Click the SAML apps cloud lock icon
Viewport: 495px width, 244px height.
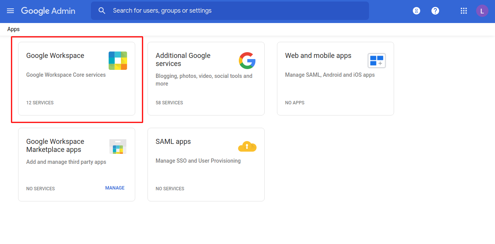click(x=247, y=147)
